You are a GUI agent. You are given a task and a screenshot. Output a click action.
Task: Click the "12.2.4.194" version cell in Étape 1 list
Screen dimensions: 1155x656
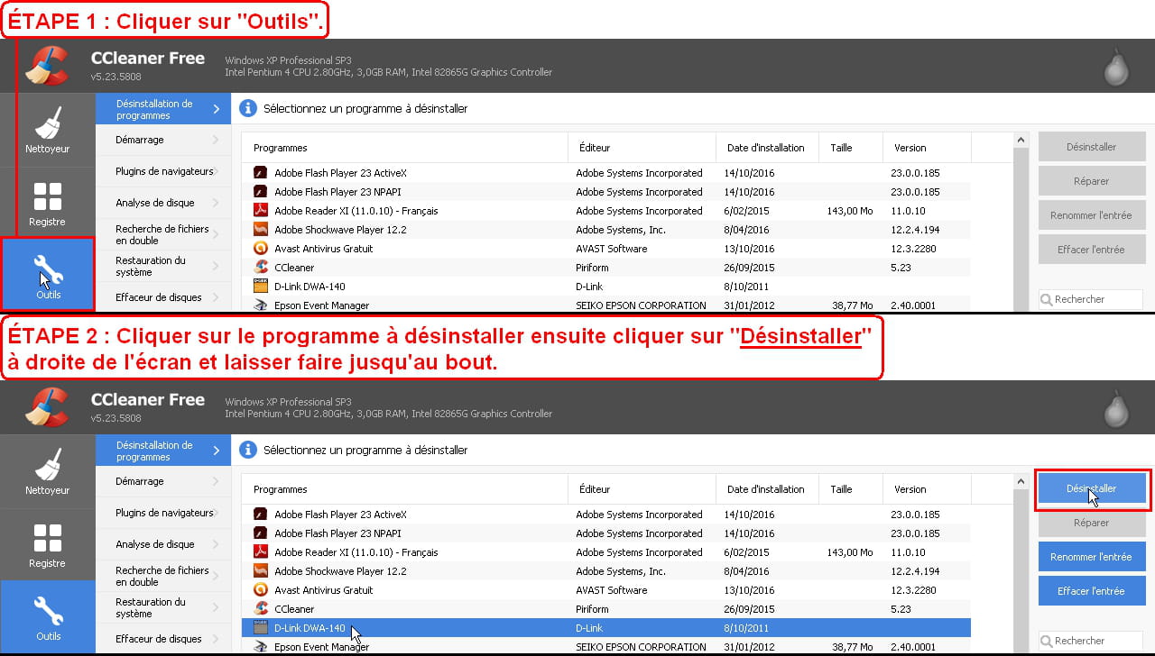(x=915, y=230)
